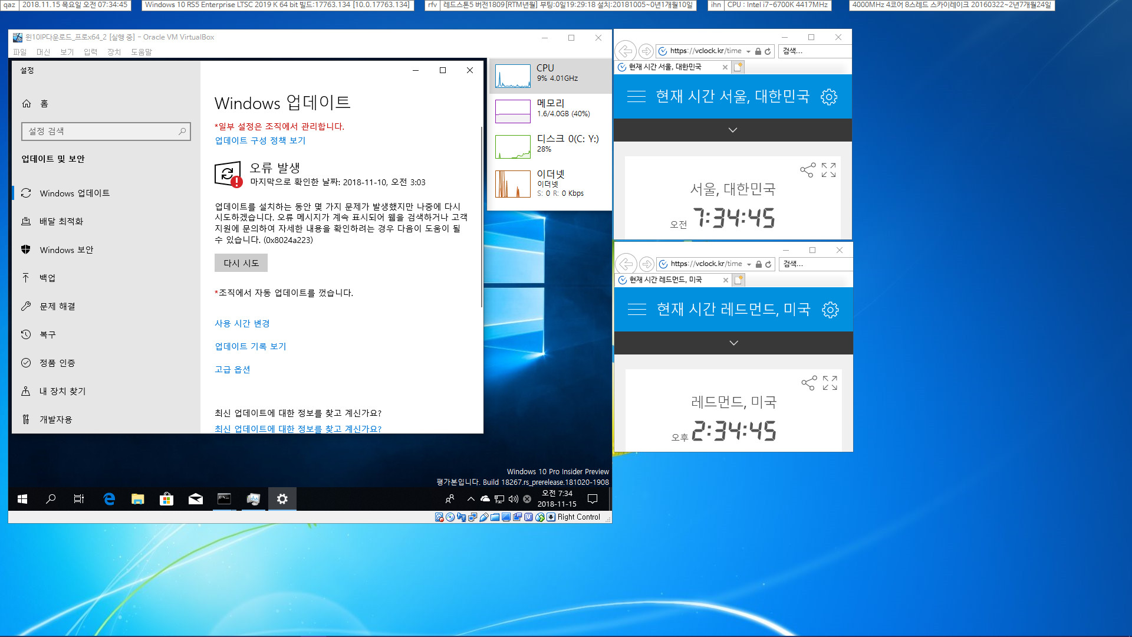Viewport: 1132px width, 637px height.
Task: Open VirtualBox 장치 menu
Action: [114, 52]
